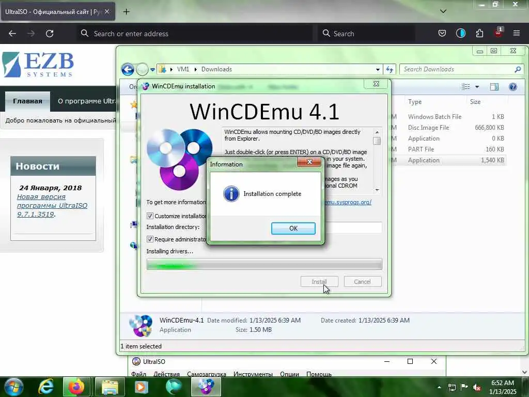Viewport: 529px width, 397px height.
Task: Click the Install button in WinCDEmu installer
Action: point(319,282)
